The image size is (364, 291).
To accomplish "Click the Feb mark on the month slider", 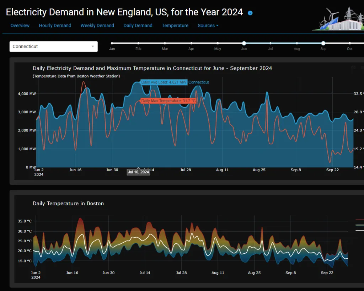I will click(138, 43).
